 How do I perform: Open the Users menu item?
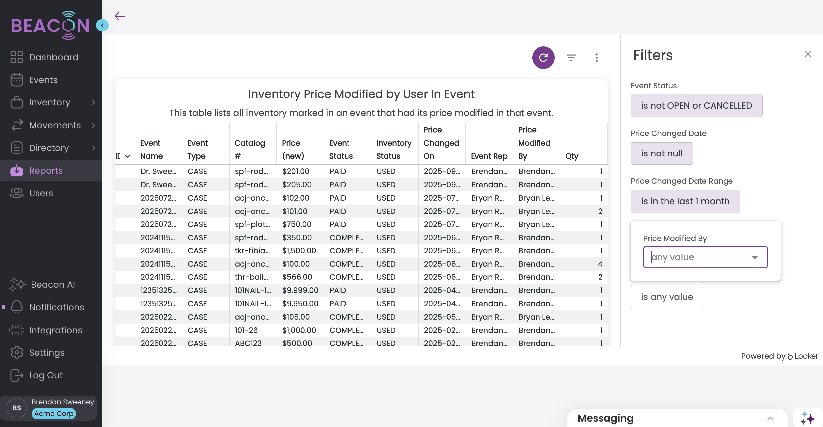41,193
